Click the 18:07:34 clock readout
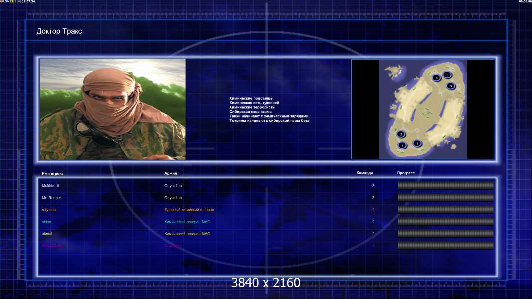 (x=28, y=1)
